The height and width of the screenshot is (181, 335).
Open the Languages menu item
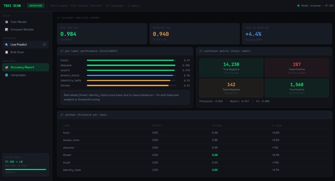click(x=26, y=75)
